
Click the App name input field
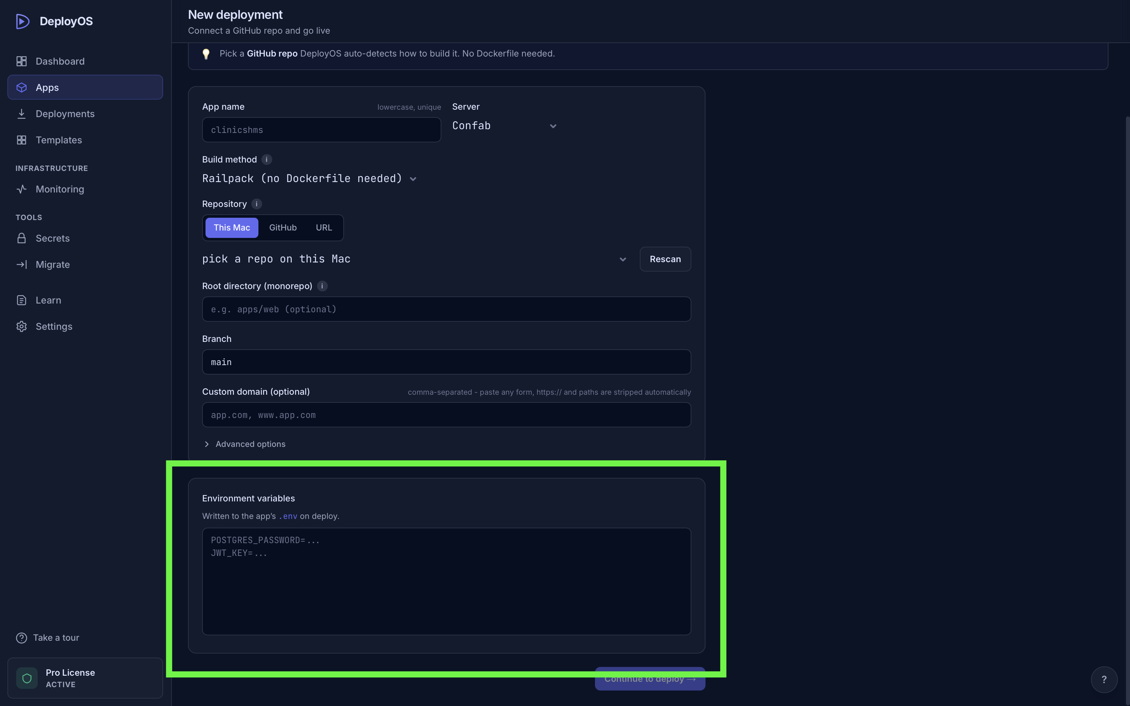point(322,130)
